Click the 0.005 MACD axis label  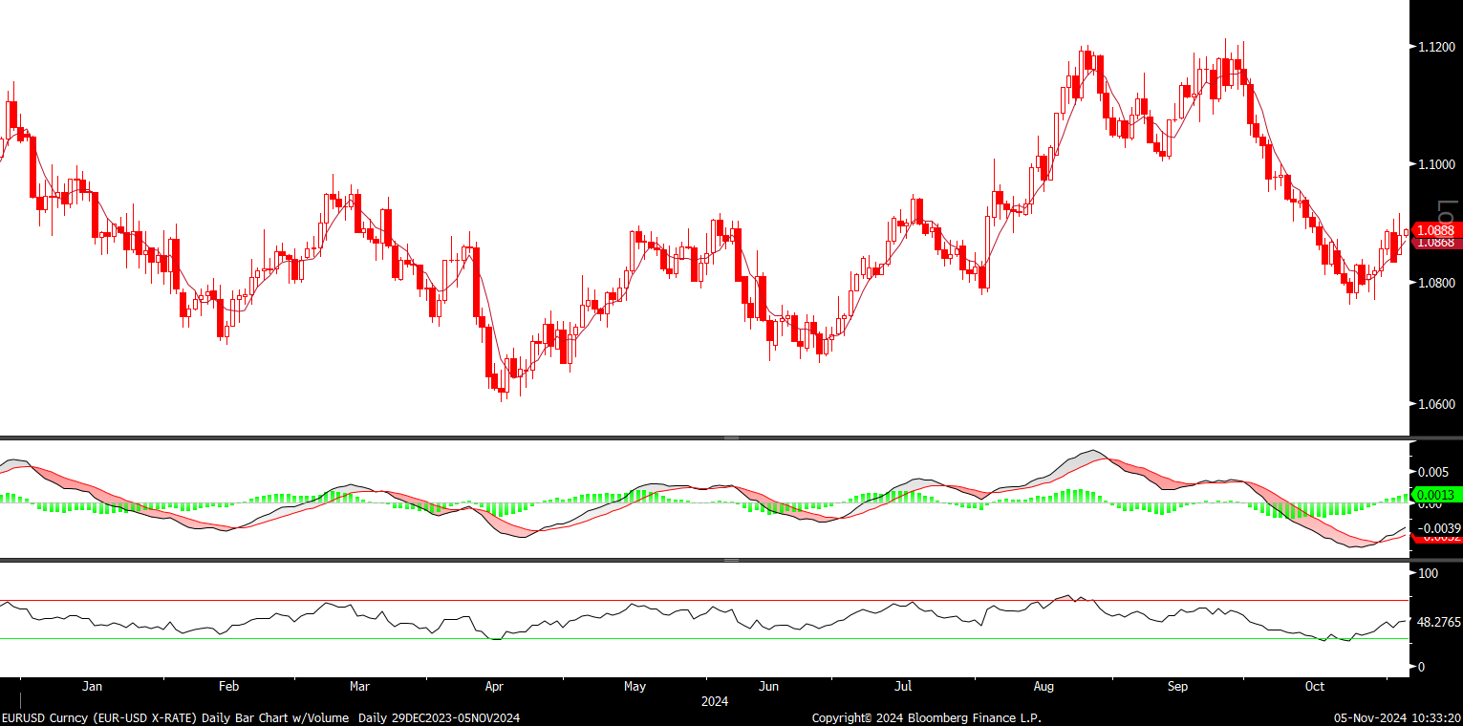1432,472
